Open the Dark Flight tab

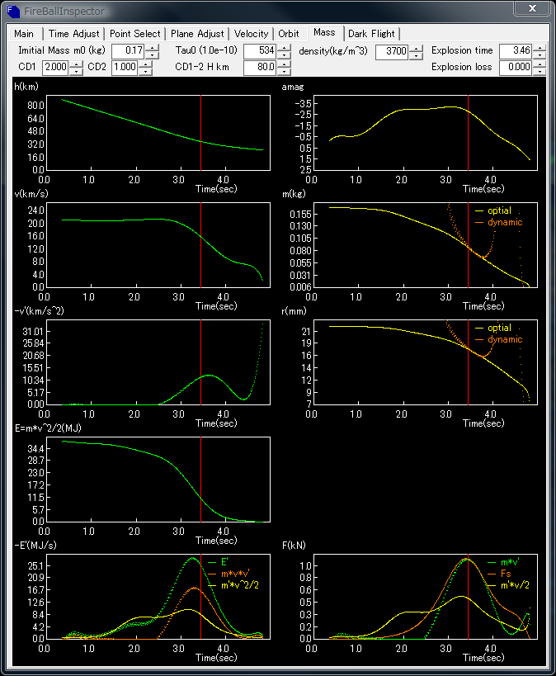(x=370, y=34)
